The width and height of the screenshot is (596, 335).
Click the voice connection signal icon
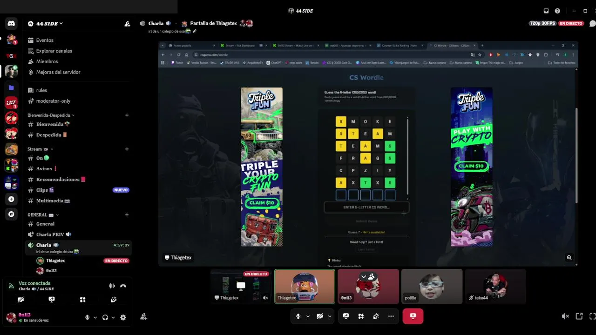click(x=11, y=286)
